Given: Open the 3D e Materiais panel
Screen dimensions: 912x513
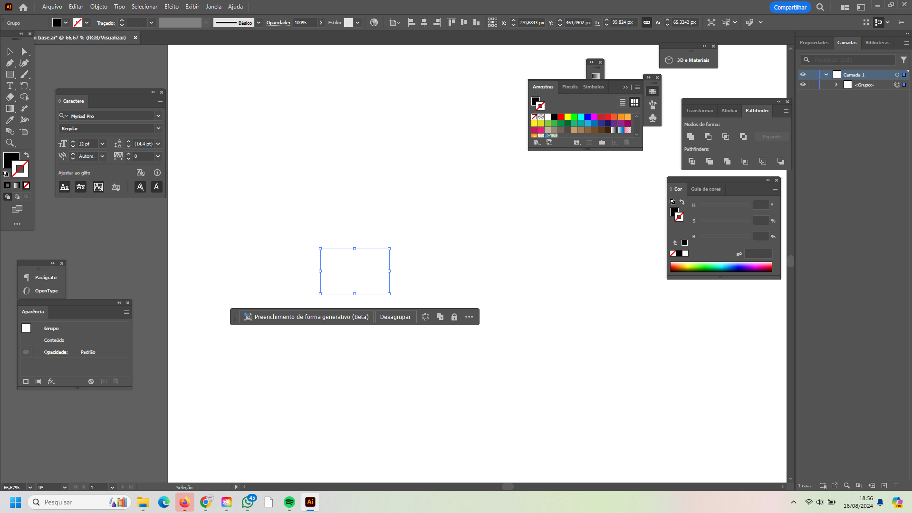Looking at the screenshot, I should [x=688, y=60].
